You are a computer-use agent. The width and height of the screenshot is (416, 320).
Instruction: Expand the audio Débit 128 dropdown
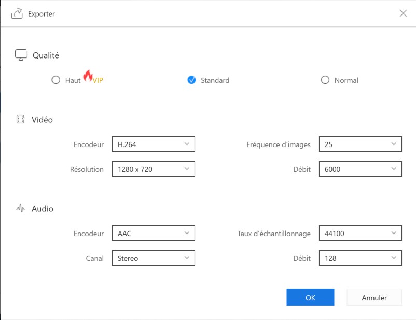360,258
